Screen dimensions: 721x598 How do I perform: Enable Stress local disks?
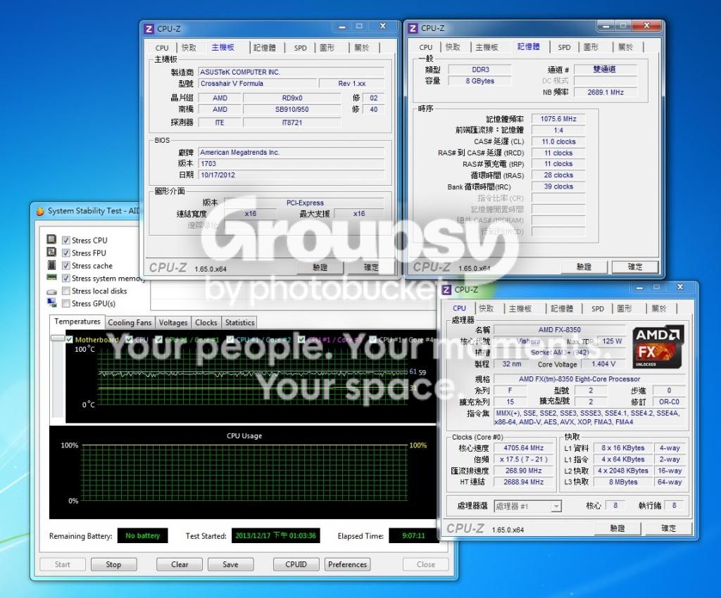66,291
